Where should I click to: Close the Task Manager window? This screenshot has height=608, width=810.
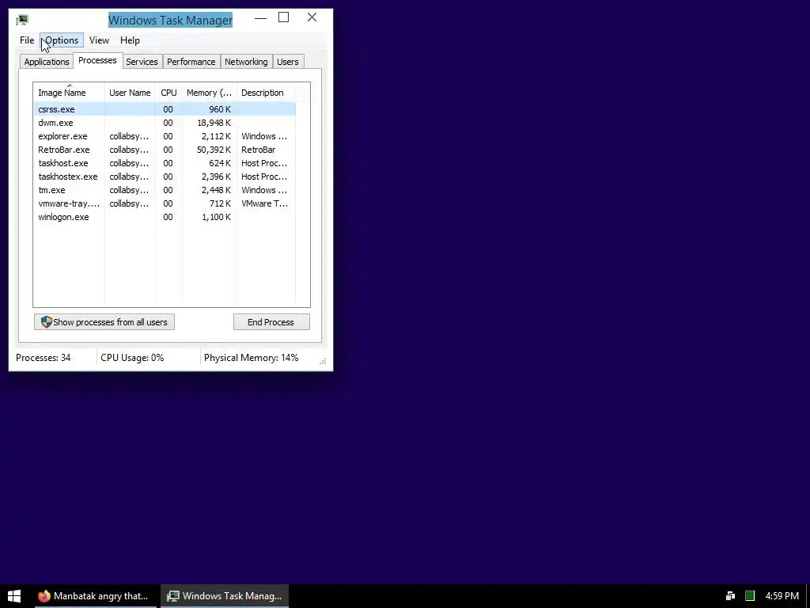point(312,17)
